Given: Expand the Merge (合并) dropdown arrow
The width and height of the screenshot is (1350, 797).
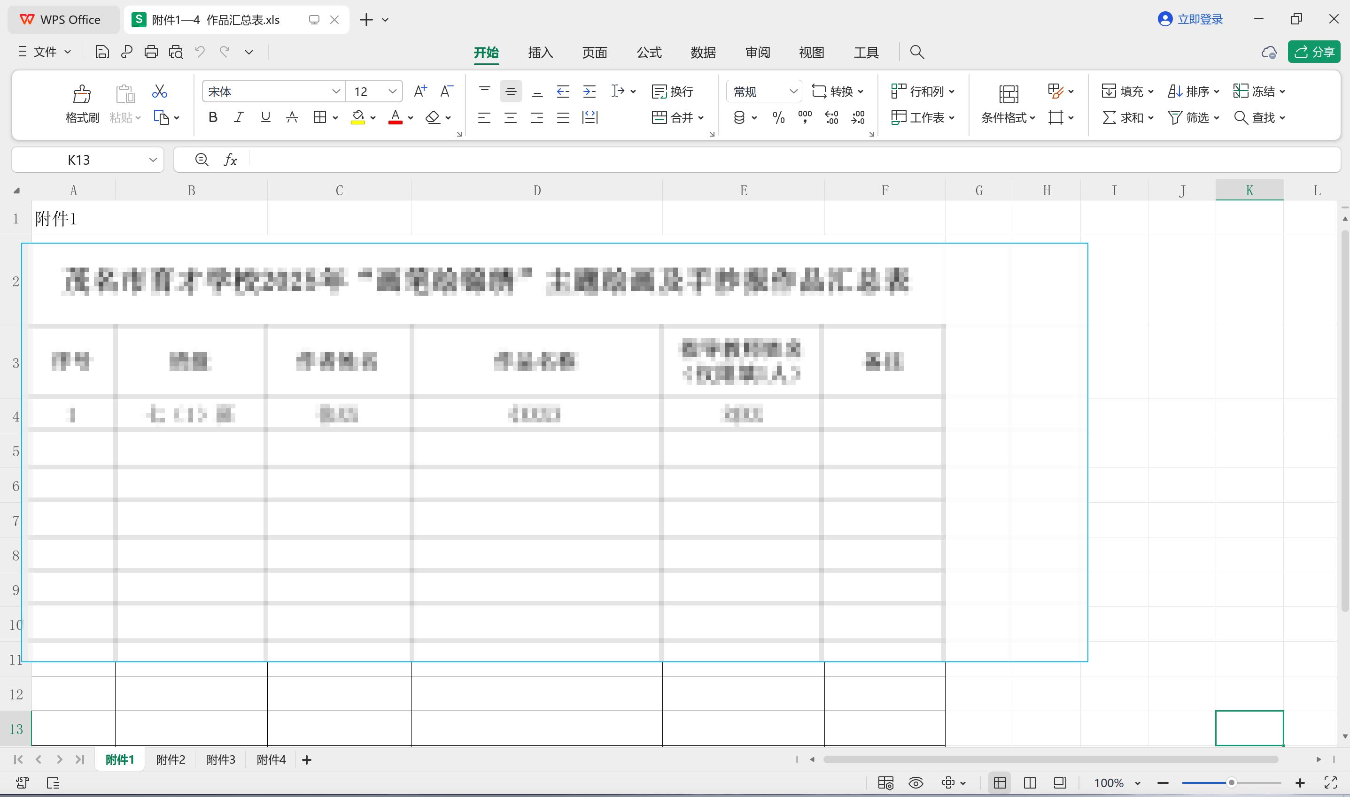Looking at the screenshot, I should 701,118.
